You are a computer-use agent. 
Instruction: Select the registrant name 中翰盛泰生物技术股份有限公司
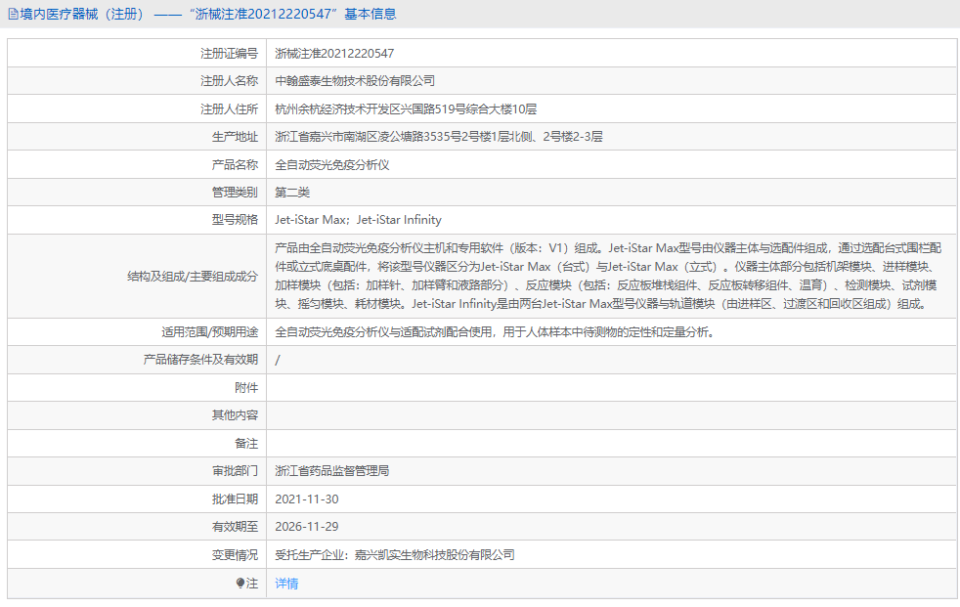coord(355,81)
